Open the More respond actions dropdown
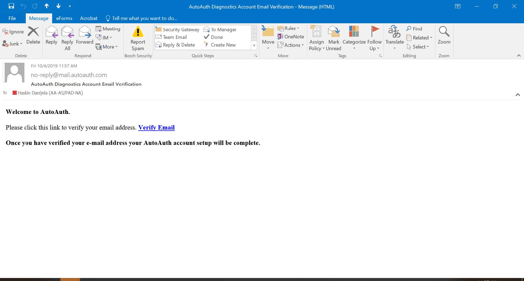524x281 pixels. [106, 47]
